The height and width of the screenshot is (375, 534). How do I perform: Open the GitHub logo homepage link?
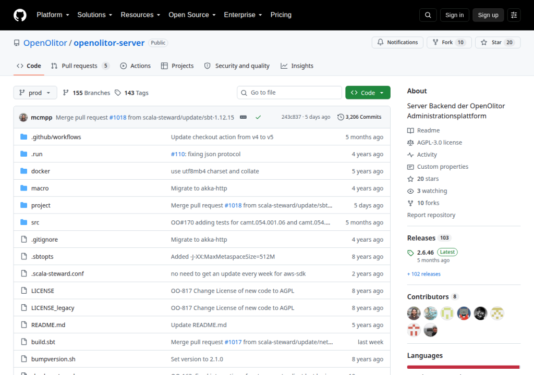20,15
